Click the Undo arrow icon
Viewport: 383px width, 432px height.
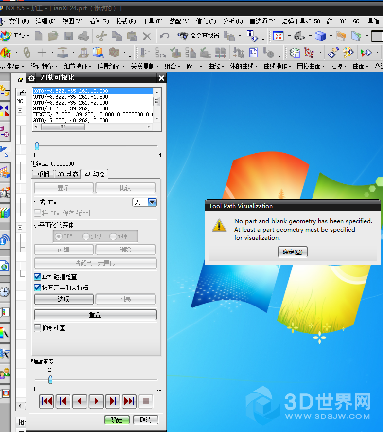[165, 36]
